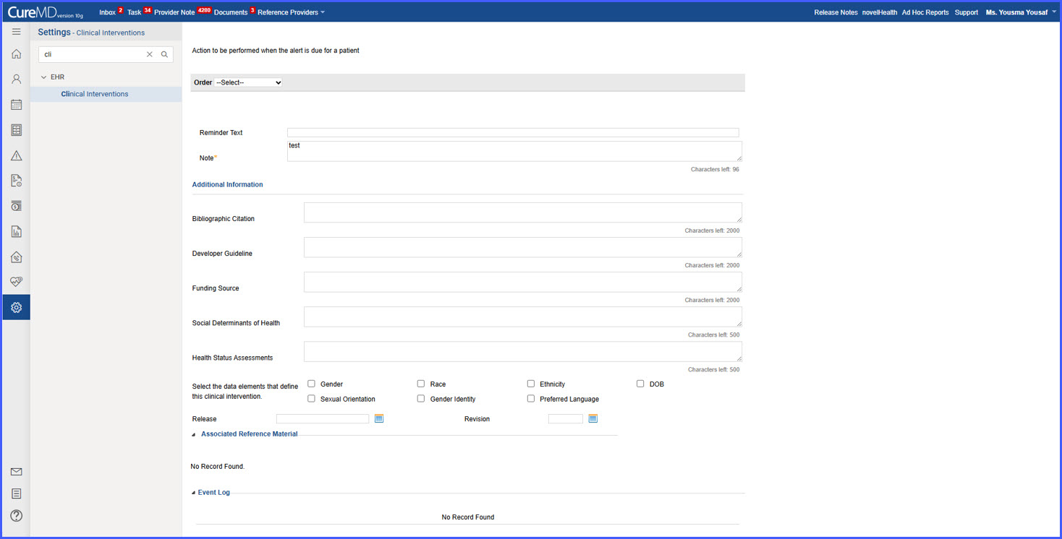1062x539 pixels.
Task: Check the Gender data element box
Action: point(312,384)
